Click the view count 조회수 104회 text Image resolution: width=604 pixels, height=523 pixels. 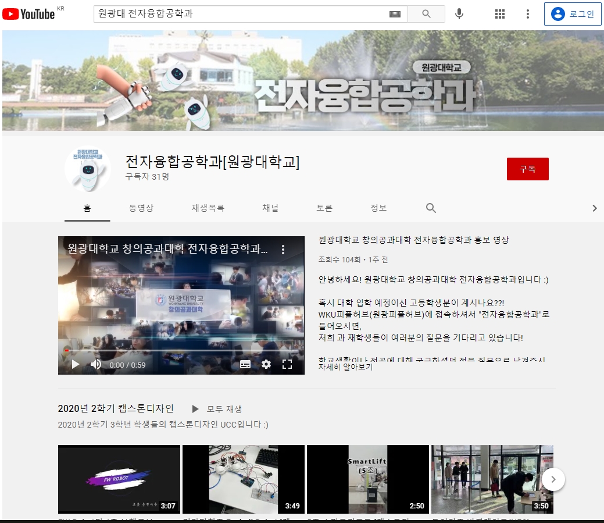point(339,260)
